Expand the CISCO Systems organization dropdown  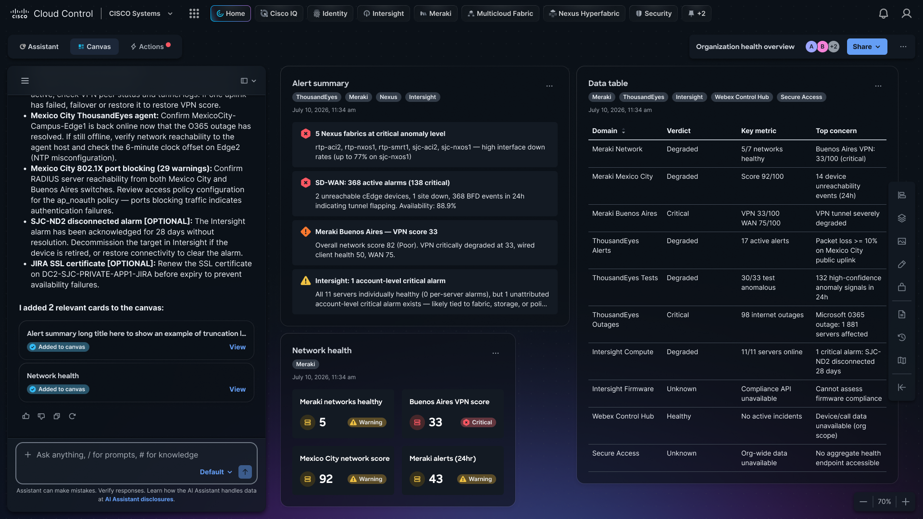[x=141, y=13]
